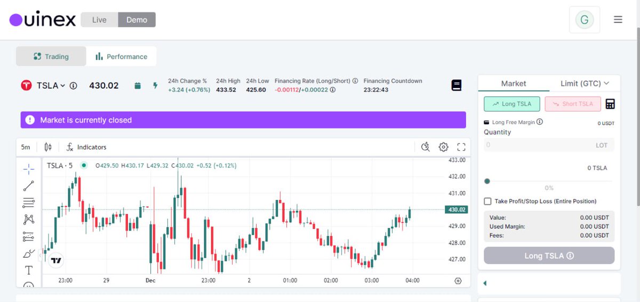Open the user profile avatar G
This screenshot has width=640, height=302.
pyautogui.click(x=585, y=20)
